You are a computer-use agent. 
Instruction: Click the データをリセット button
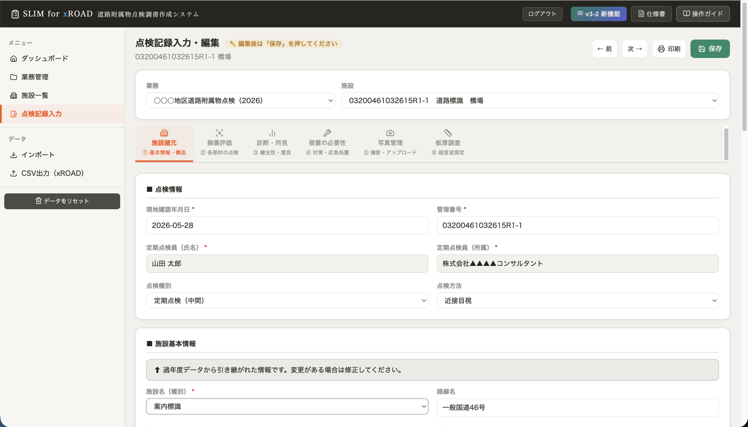(x=62, y=201)
